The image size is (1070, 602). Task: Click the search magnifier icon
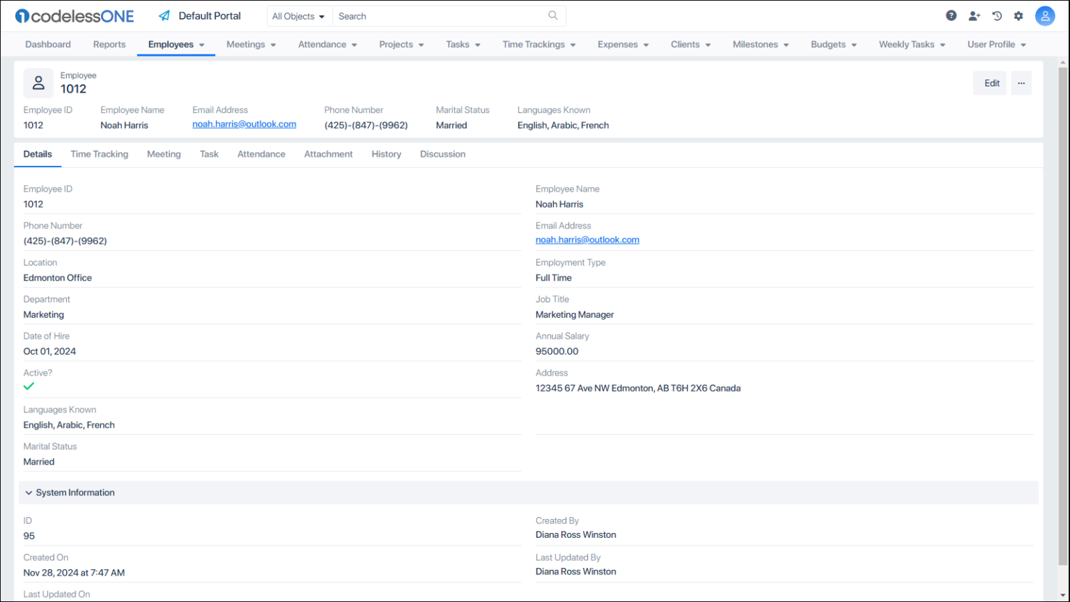tap(552, 15)
